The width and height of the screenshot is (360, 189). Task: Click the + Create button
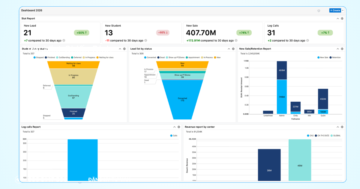point(335,10)
